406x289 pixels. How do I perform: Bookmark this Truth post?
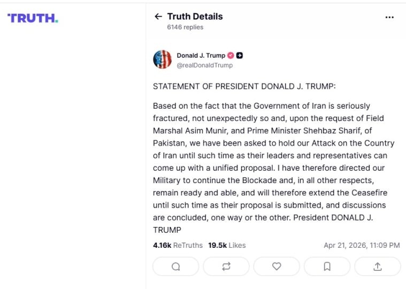pos(327,267)
